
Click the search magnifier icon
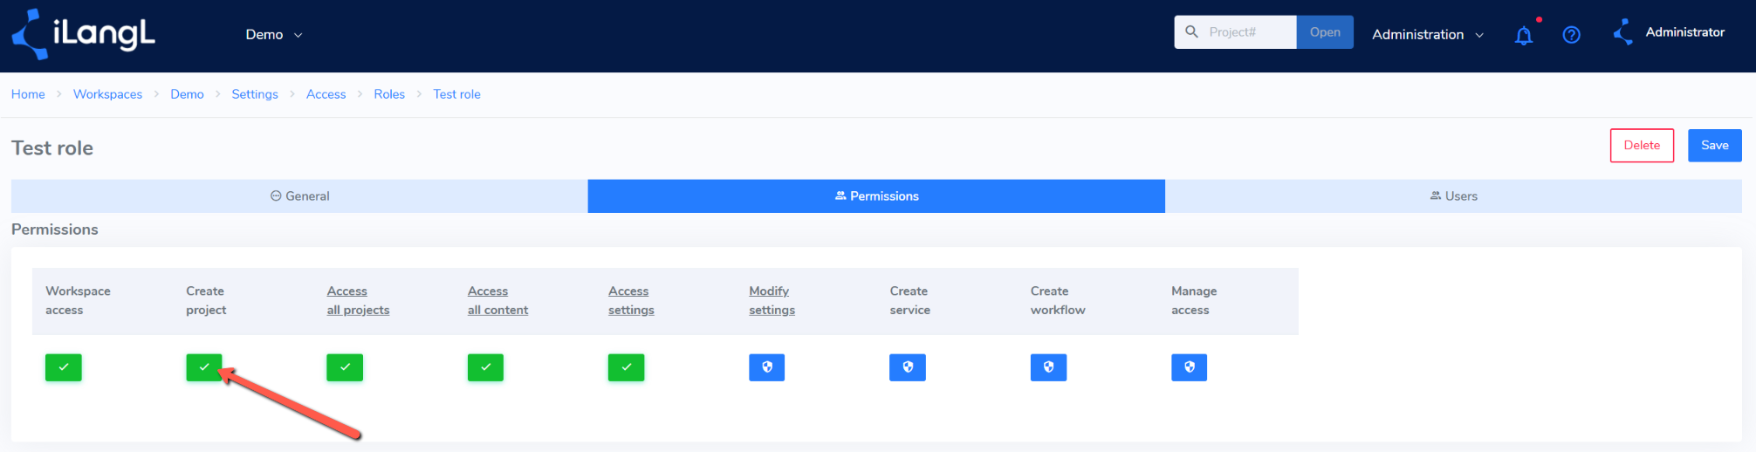click(1191, 32)
